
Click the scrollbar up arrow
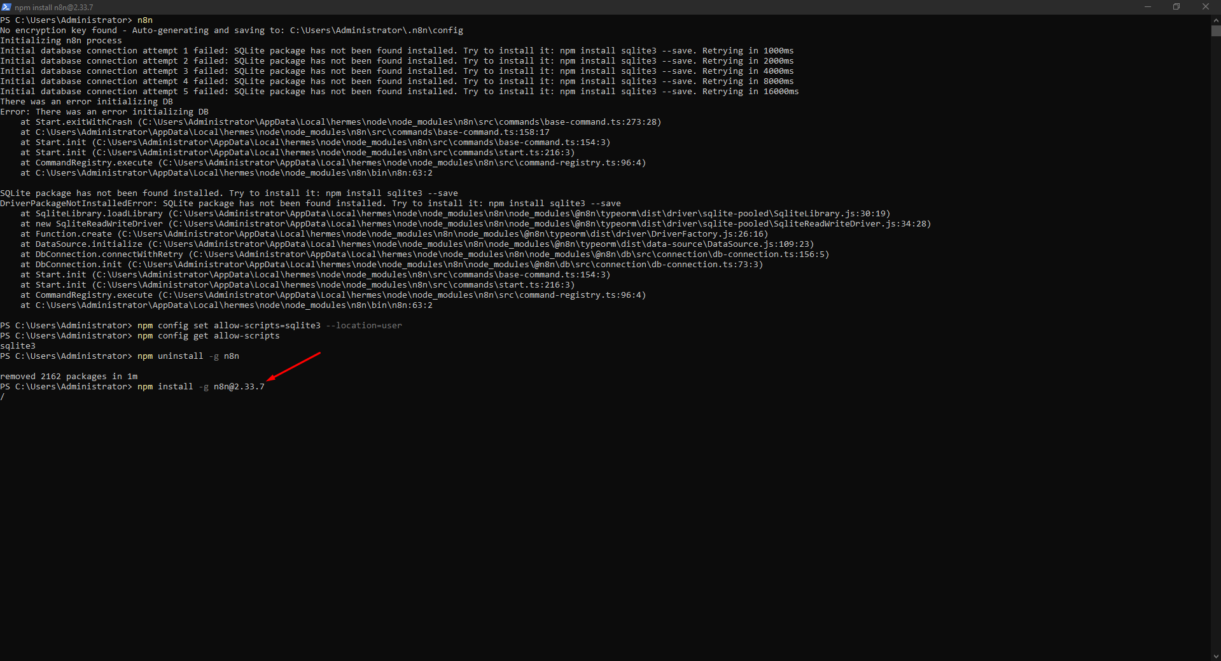(x=1216, y=20)
